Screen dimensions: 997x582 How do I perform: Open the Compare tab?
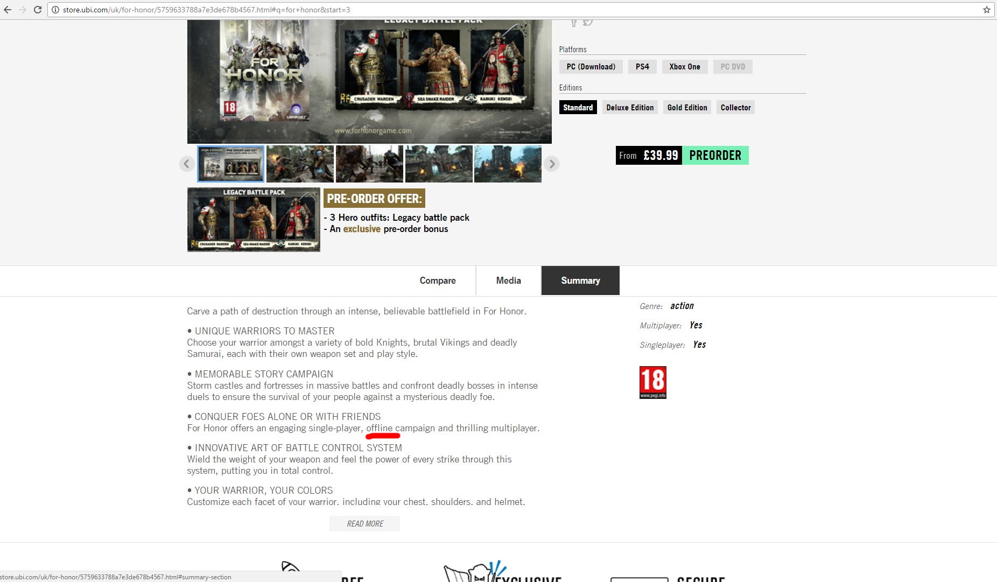[438, 281]
